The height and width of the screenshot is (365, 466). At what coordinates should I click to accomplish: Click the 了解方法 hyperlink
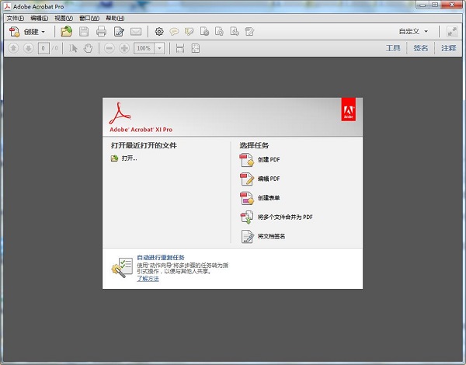pos(148,279)
